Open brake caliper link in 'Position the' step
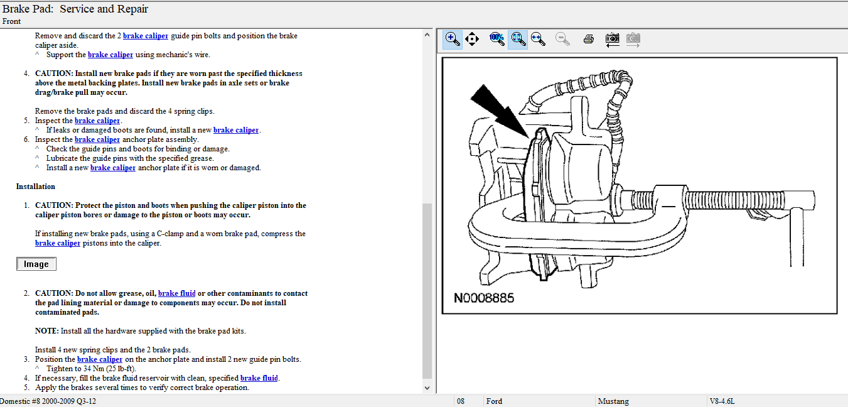Screen dimensions: 848x407 pyautogui.click(x=99, y=359)
